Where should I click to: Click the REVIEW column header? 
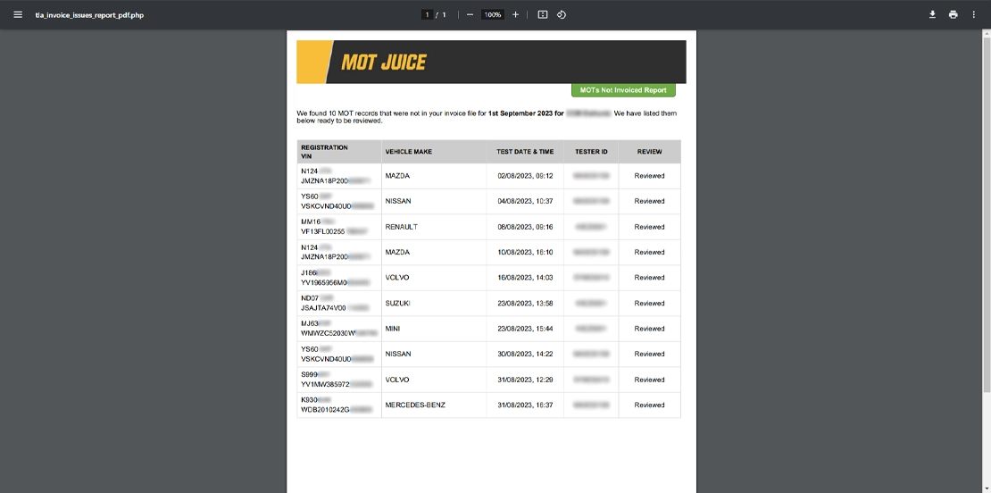click(x=649, y=152)
